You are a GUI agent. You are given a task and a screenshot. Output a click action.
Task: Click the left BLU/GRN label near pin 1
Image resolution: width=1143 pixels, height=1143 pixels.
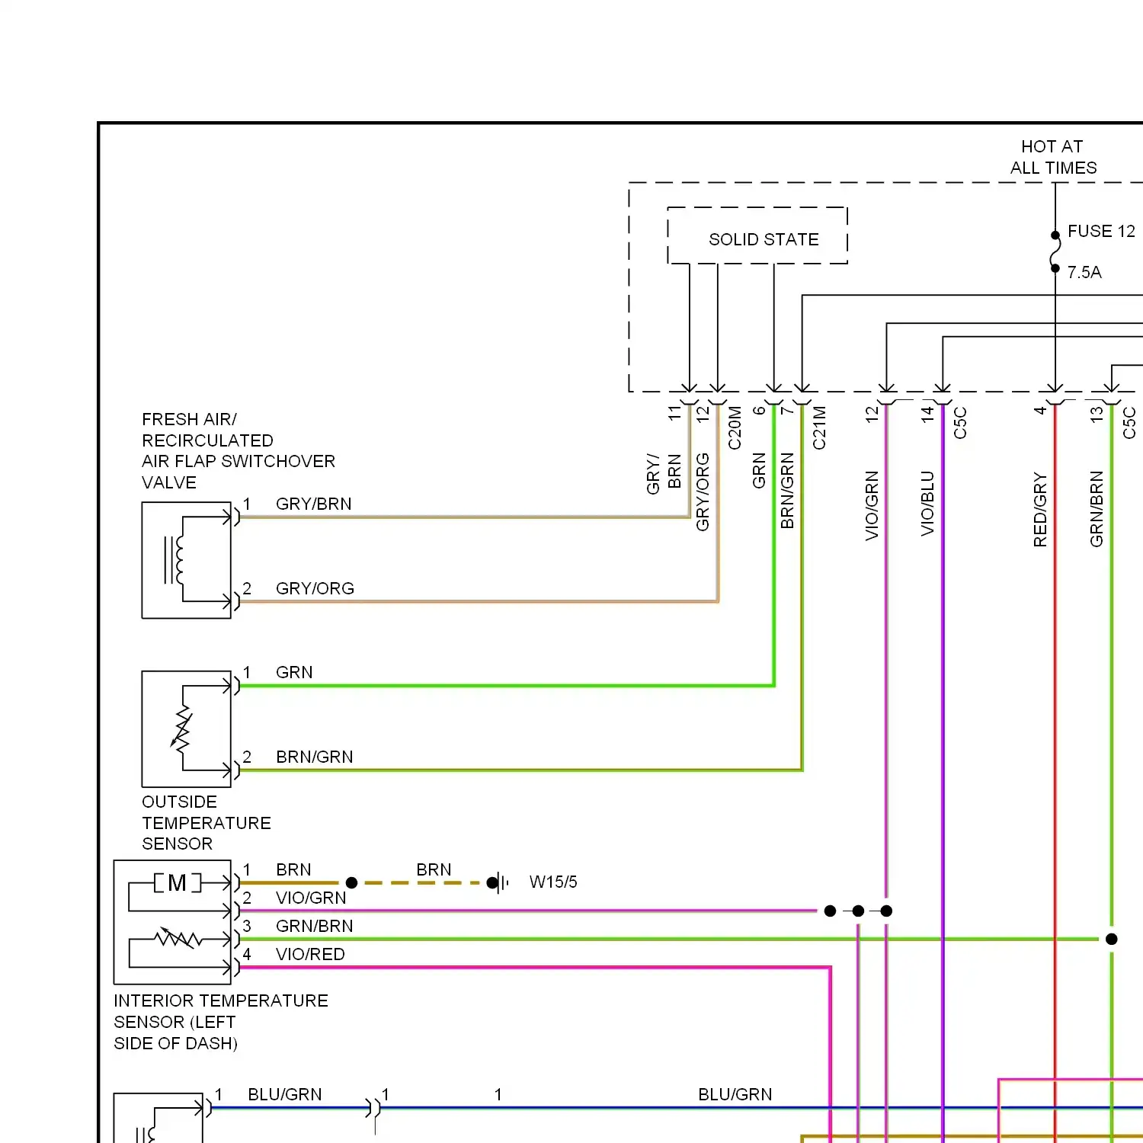point(285,1094)
